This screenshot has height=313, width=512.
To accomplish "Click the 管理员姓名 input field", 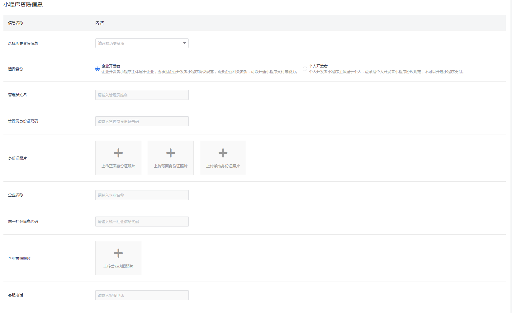I will 142,95.
